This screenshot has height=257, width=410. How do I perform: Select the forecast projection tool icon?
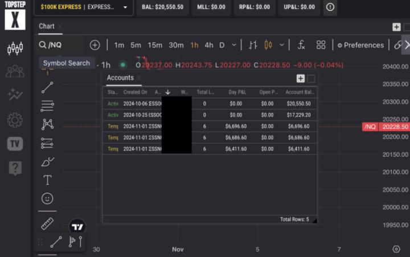point(47,143)
